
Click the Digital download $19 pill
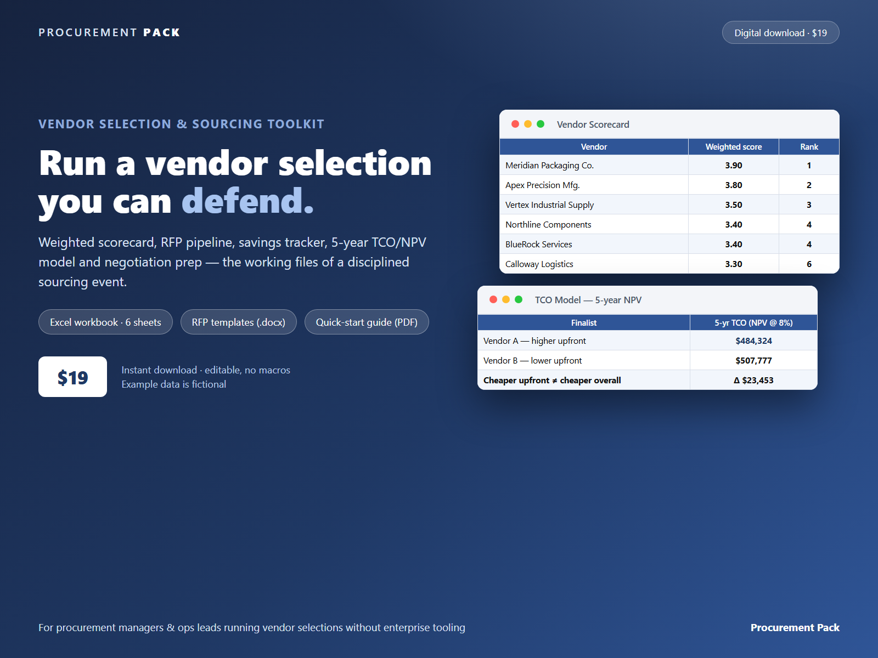[x=780, y=32]
